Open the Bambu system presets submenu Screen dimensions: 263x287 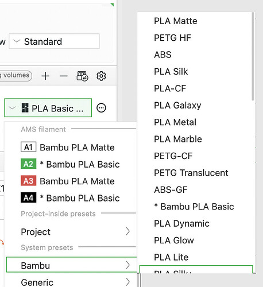(71, 265)
